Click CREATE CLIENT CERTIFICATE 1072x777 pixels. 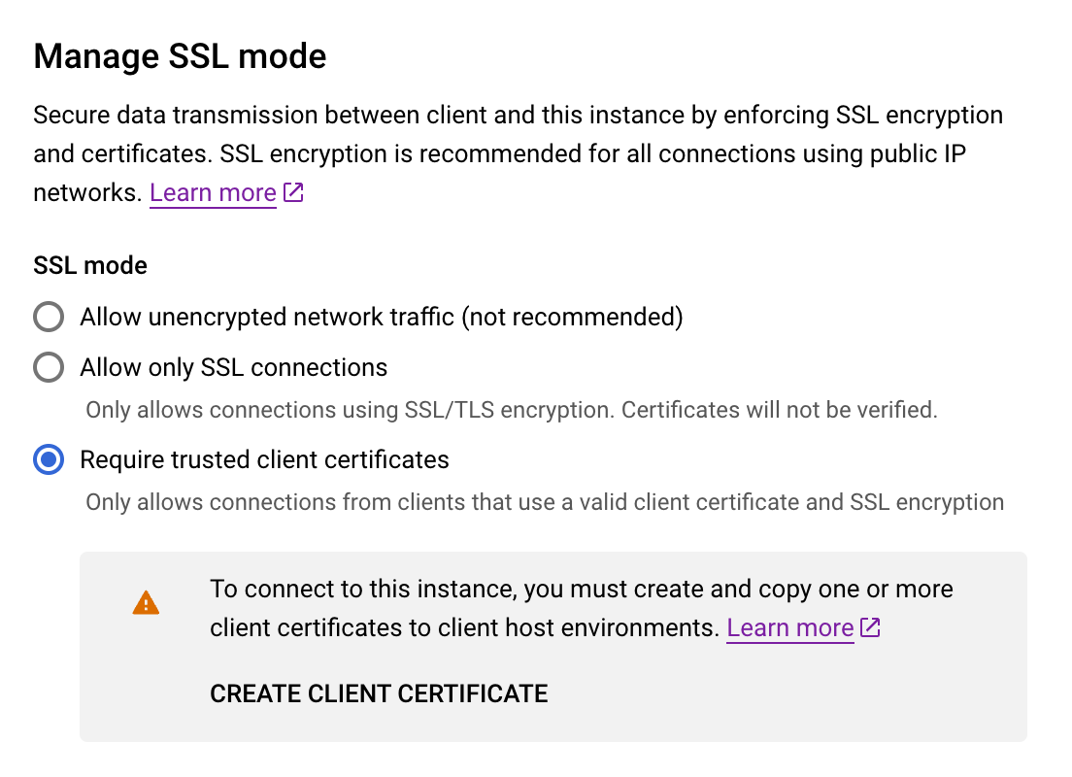click(x=378, y=693)
